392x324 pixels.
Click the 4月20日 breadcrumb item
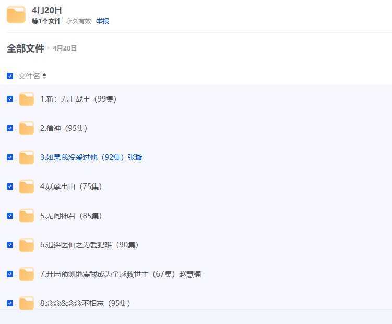point(65,48)
